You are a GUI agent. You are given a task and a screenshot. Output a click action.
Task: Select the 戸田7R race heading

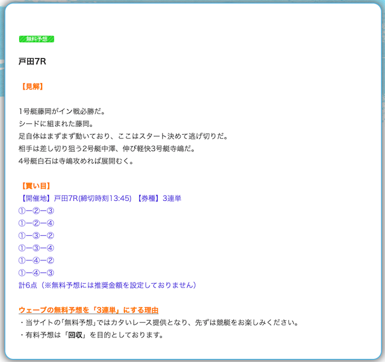32,61
